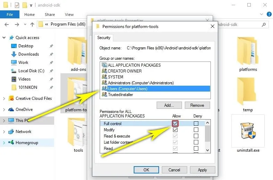Open the recent locations dropdown arrow
Image resolution: width=273 pixels, height=180 pixels.
[25, 25]
